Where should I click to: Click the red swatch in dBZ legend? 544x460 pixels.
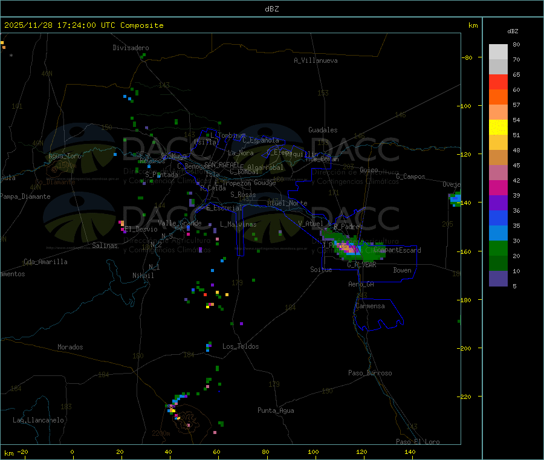pos(498,82)
